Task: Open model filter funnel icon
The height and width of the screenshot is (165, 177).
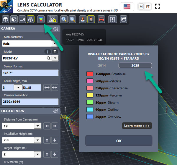Action: [x=55, y=52]
